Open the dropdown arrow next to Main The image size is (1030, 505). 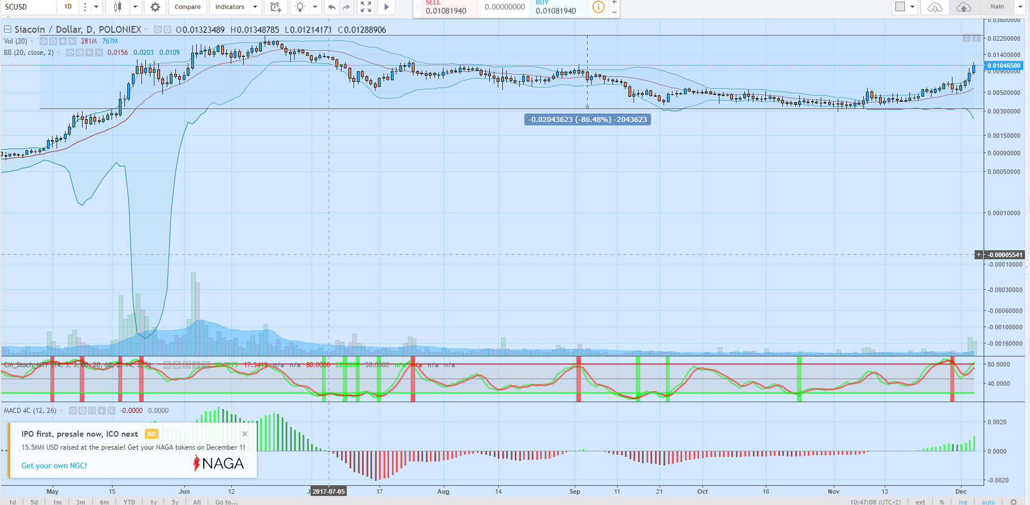click(x=1020, y=7)
